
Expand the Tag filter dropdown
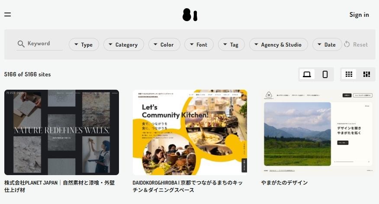pos(231,44)
